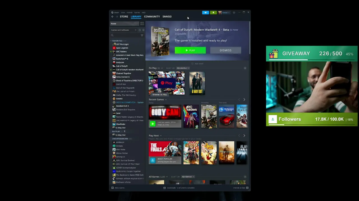
Task: Filter by recent activity clock icon
Action: coord(140,30)
